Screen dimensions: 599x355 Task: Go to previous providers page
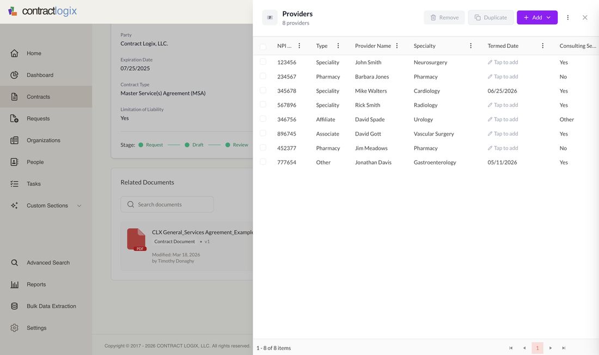pos(524,348)
